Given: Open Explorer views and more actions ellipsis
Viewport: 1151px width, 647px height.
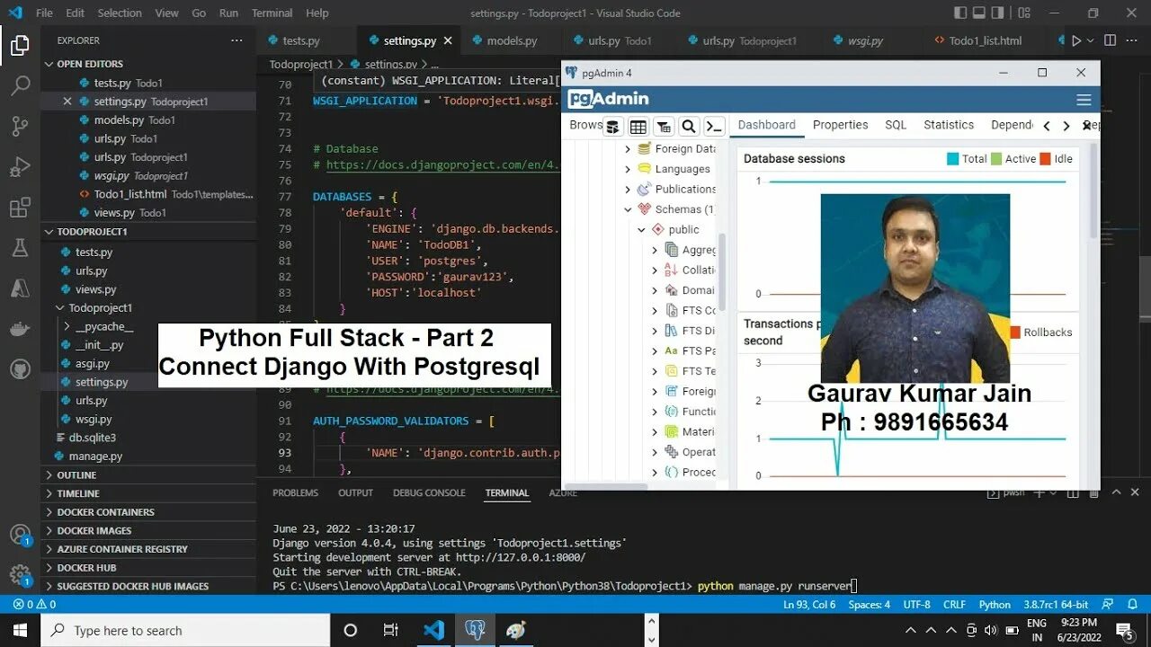Looking at the screenshot, I should click(236, 40).
